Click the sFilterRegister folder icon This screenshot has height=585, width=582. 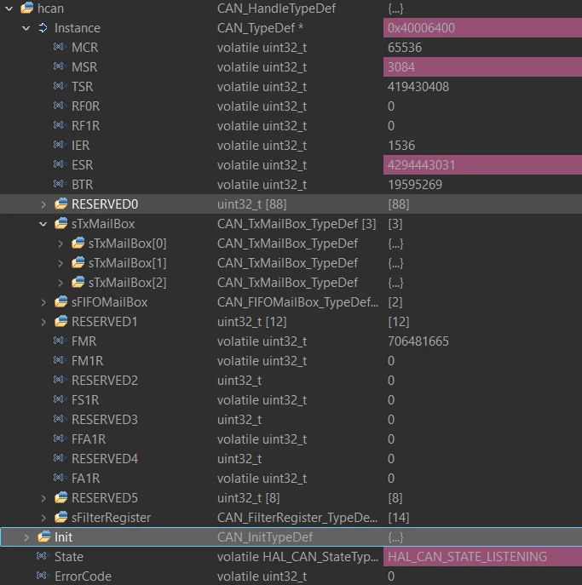61,517
